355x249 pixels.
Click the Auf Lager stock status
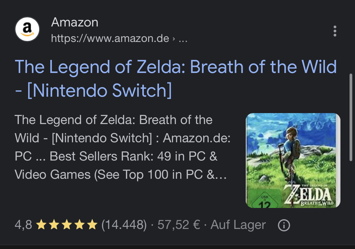(238, 225)
